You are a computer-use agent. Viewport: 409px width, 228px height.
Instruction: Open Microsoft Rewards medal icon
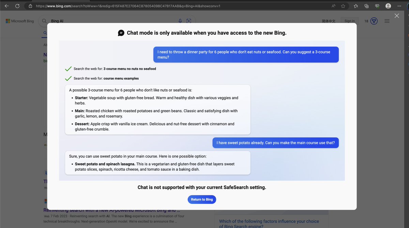[x=374, y=21]
